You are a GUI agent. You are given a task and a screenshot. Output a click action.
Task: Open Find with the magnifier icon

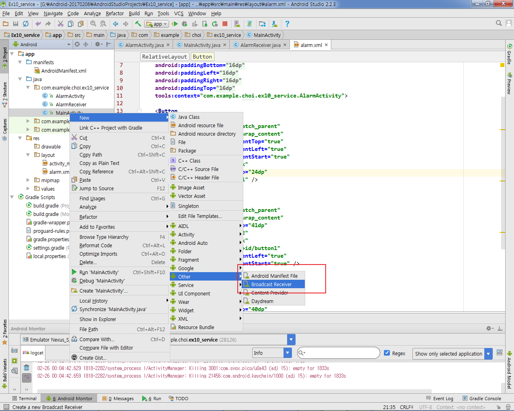click(x=93, y=24)
